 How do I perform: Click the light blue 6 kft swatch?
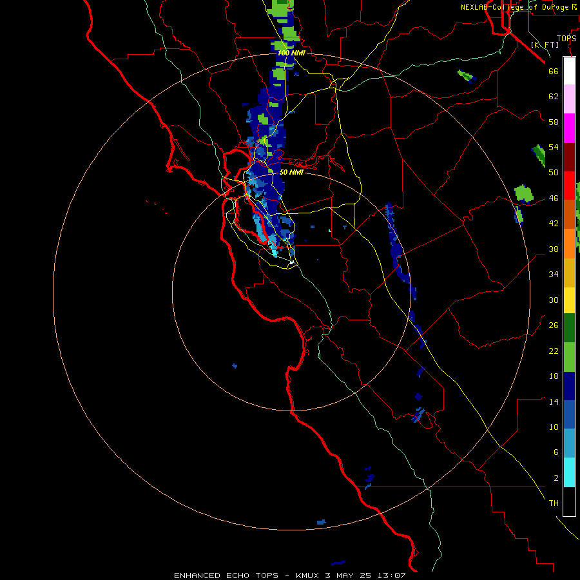coord(569,443)
